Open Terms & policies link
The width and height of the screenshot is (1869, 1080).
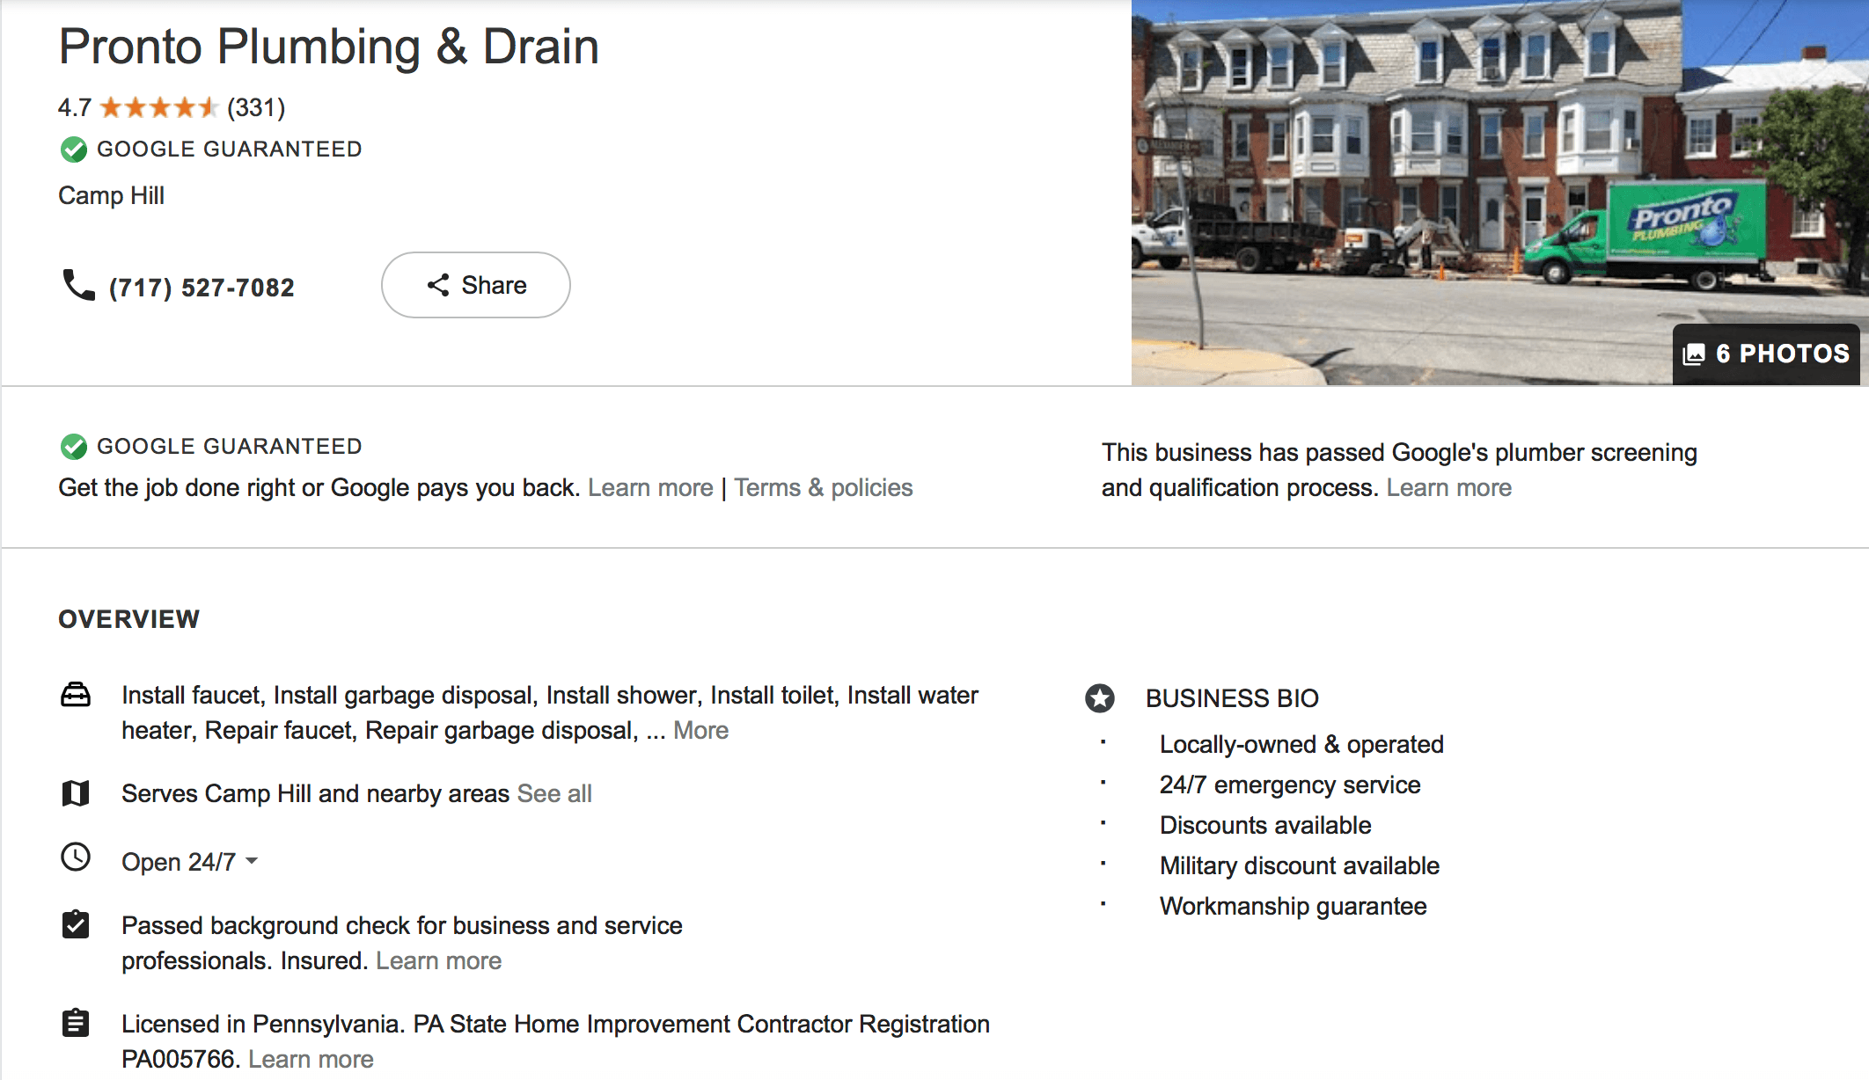[x=824, y=488]
